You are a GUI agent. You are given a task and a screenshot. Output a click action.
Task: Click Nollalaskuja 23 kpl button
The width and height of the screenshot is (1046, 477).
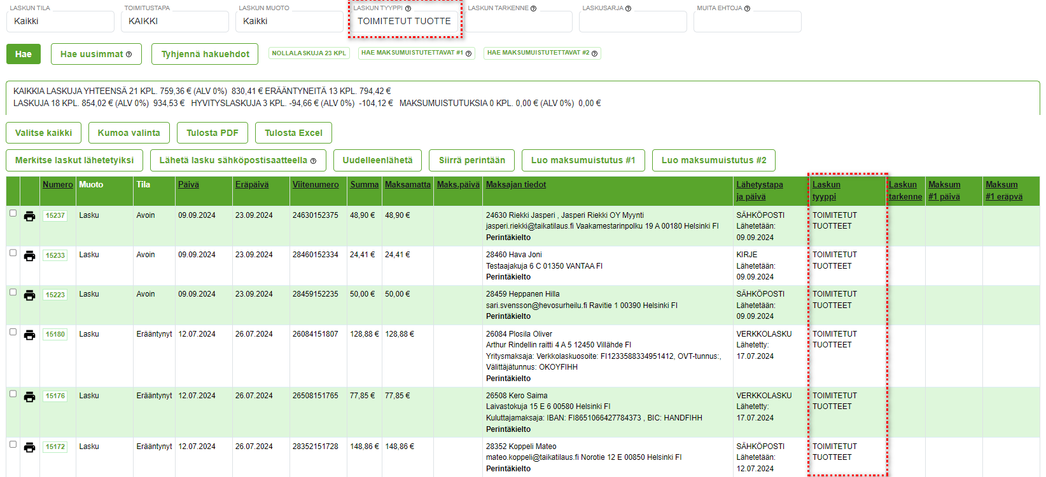pos(309,53)
